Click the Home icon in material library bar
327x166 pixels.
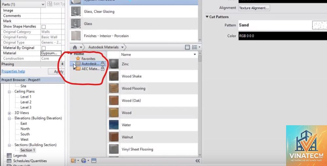(75, 47)
